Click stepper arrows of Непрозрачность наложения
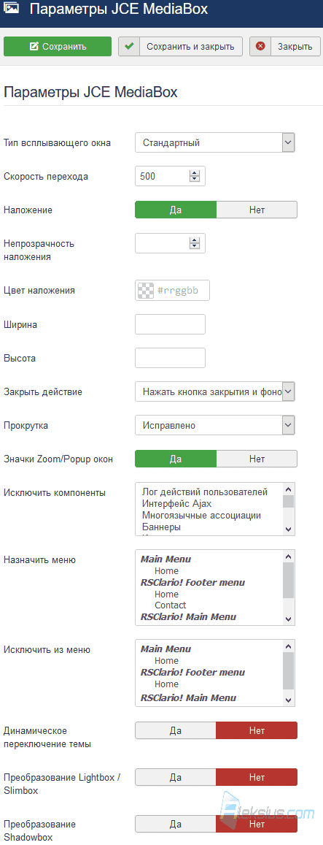323x845 pixels. coord(195,243)
